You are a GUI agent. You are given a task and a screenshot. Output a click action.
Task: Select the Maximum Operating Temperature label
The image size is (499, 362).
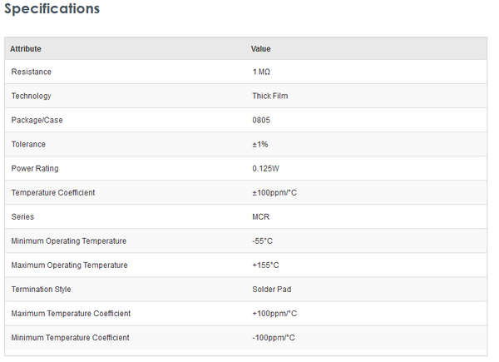tap(70, 265)
